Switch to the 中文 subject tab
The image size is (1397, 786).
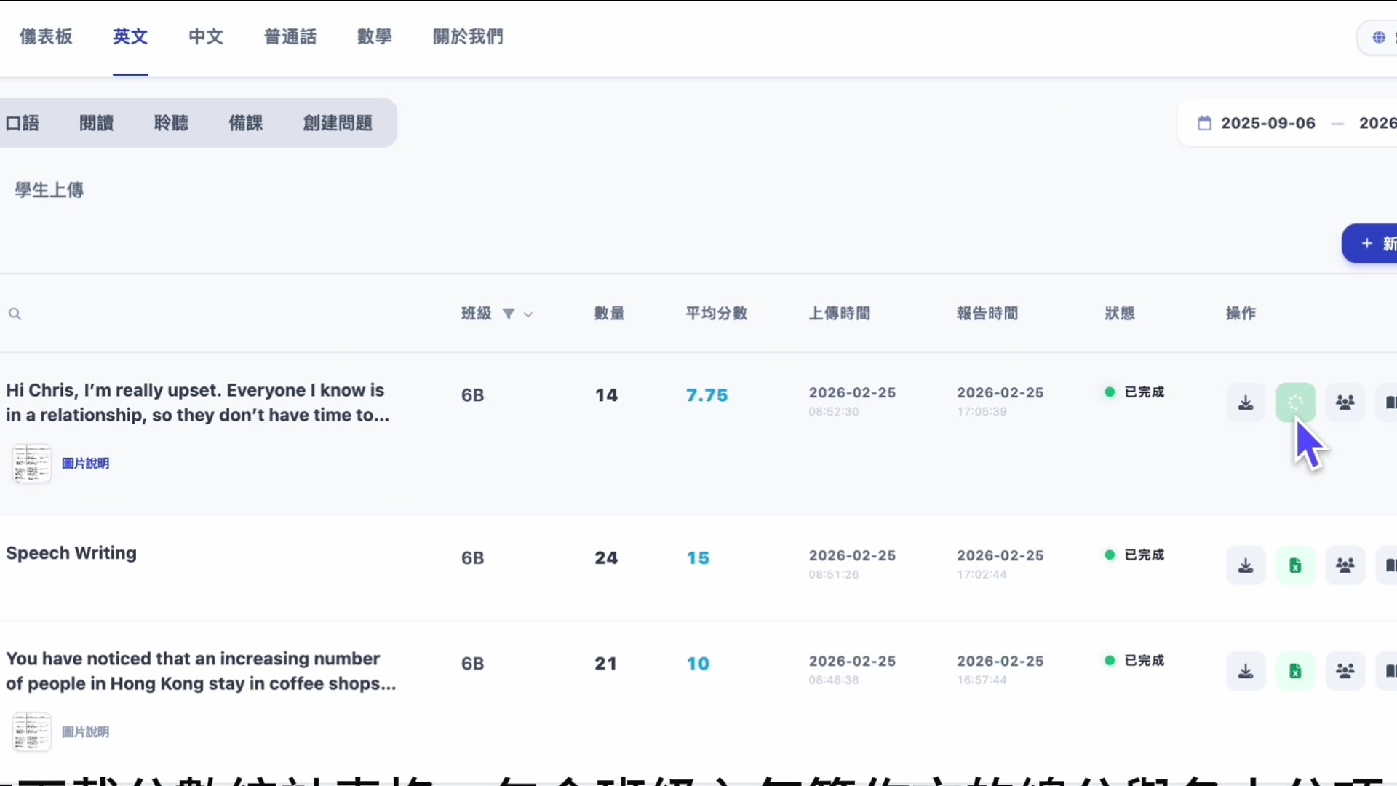pos(204,36)
